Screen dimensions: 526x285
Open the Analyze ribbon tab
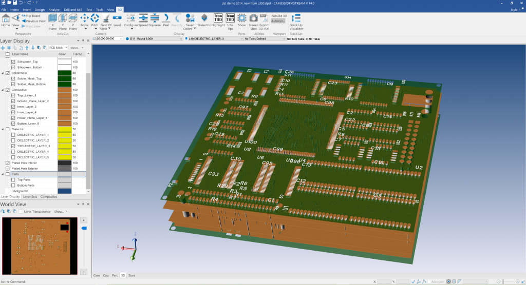pyautogui.click(x=54, y=10)
